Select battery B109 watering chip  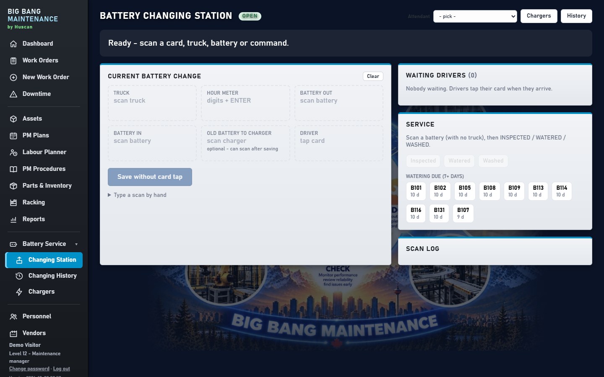(x=514, y=191)
